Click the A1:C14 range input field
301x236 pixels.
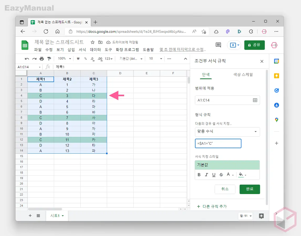[x=227, y=100]
